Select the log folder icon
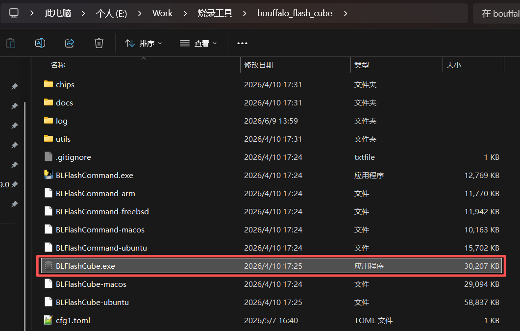Image resolution: width=520 pixels, height=331 pixels. coord(49,121)
